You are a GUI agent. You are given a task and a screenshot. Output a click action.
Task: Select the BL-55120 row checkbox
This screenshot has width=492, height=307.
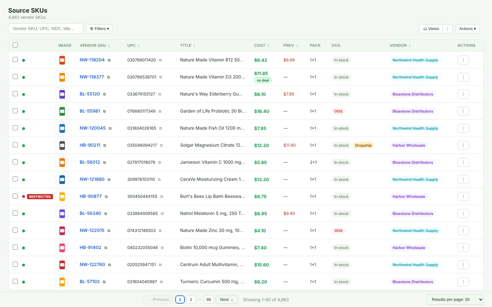15,93
